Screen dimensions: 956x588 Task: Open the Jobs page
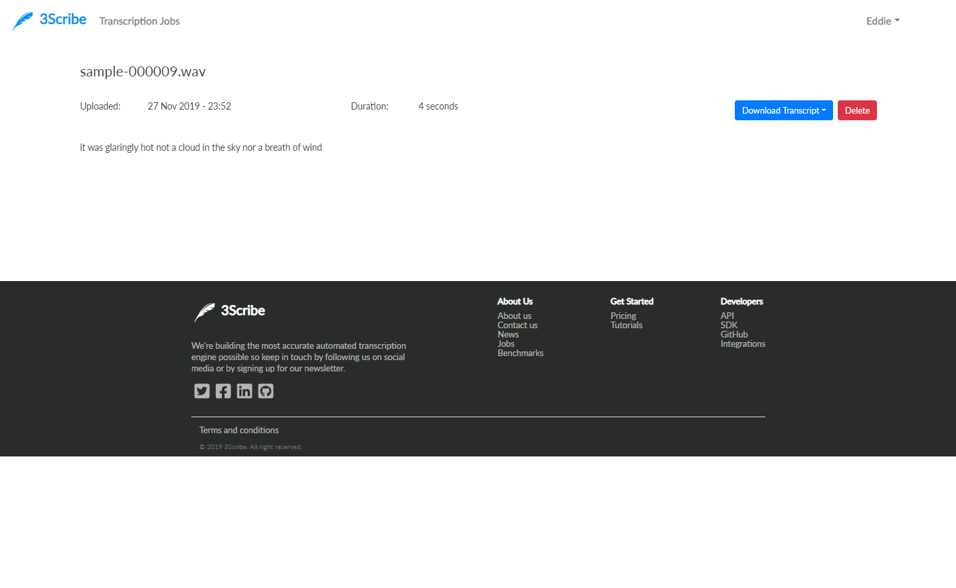click(x=506, y=343)
